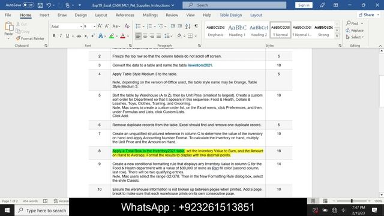Open ribbon display options icon
This screenshot has height=216, width=384.
pyautogui.click(x=336, y=5)
